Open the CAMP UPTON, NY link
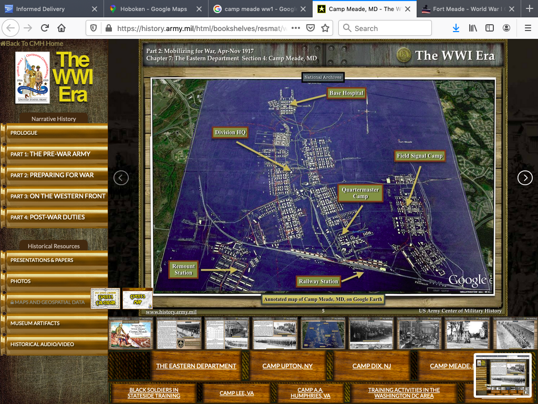The image size is (538, 404). coord(287,366)
